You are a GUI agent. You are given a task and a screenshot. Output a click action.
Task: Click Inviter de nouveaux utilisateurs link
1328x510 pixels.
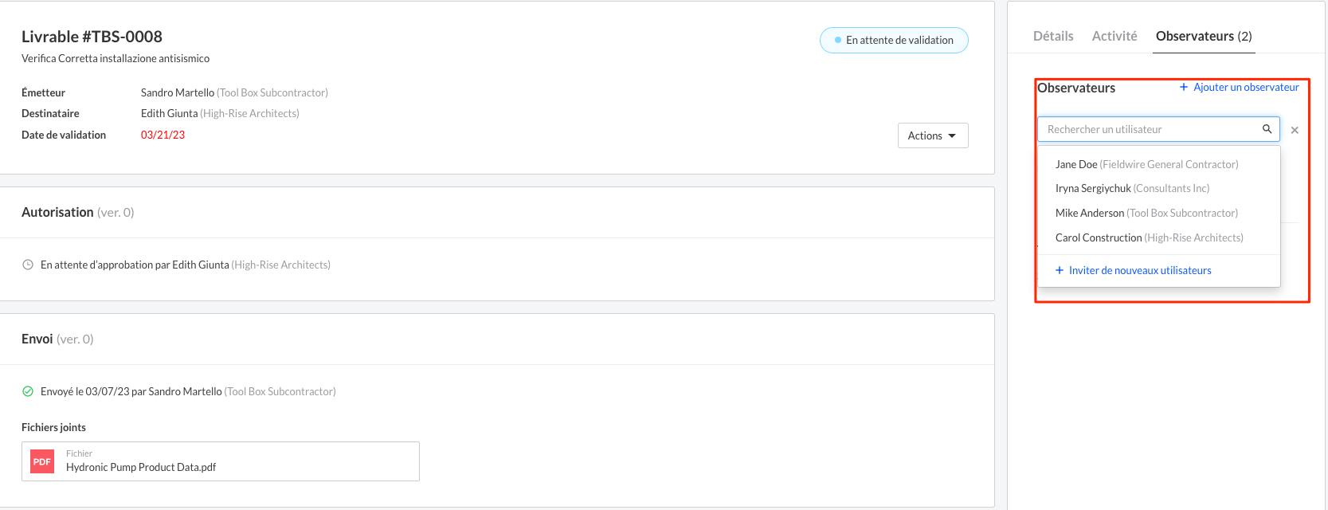point(1140,270)
